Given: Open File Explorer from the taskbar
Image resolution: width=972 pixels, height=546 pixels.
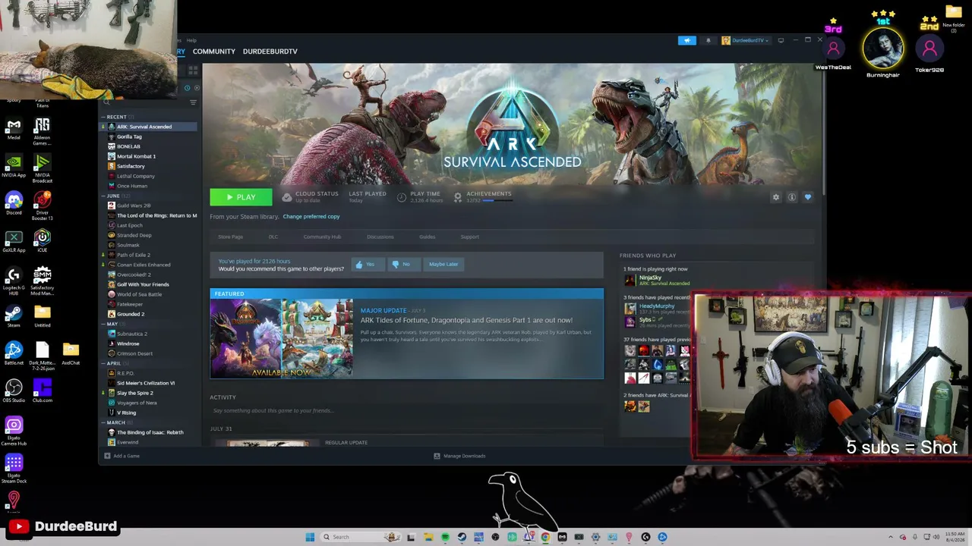Looking at the screenshot, I should tap(428, 537).
